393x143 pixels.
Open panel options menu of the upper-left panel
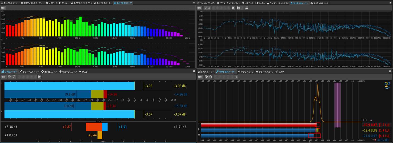(x=194, y=2)
